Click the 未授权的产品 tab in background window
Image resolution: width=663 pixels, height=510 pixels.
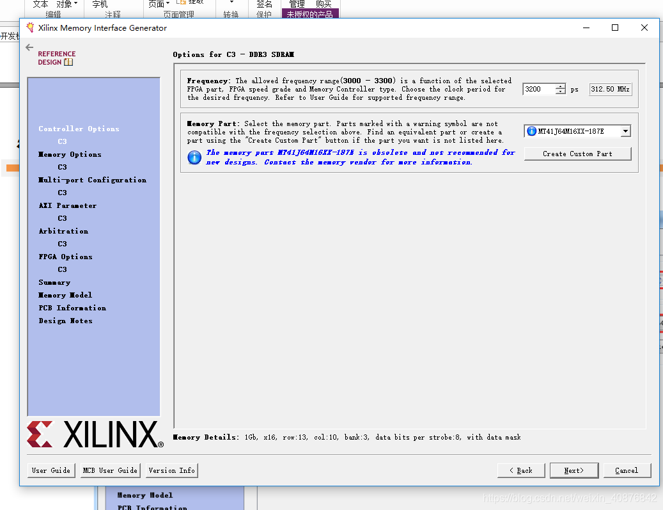[310, 14]
